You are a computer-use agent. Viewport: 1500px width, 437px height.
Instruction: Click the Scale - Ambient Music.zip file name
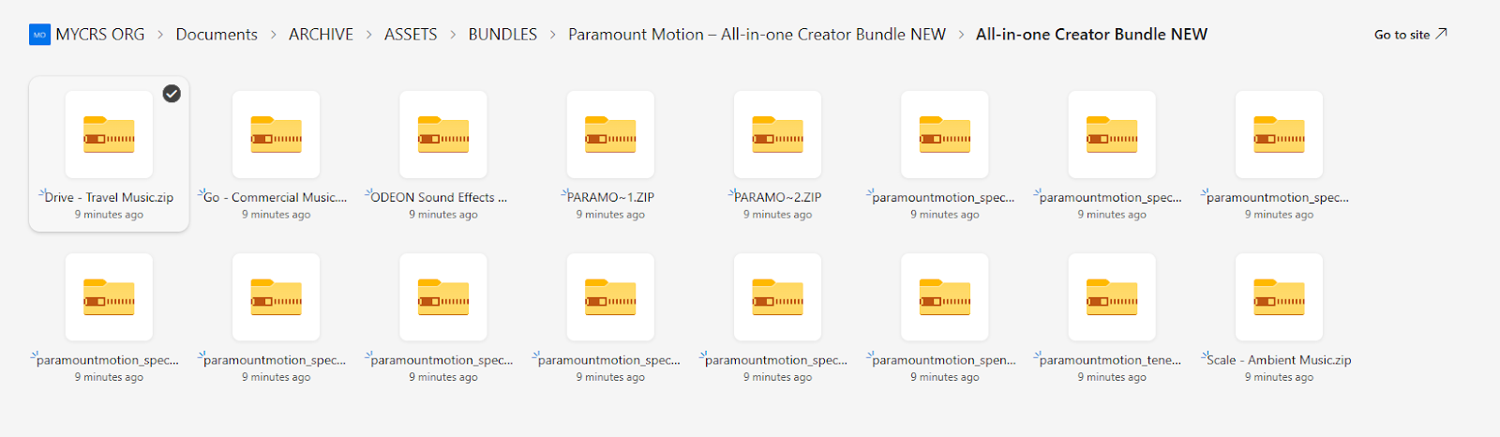1279,360
